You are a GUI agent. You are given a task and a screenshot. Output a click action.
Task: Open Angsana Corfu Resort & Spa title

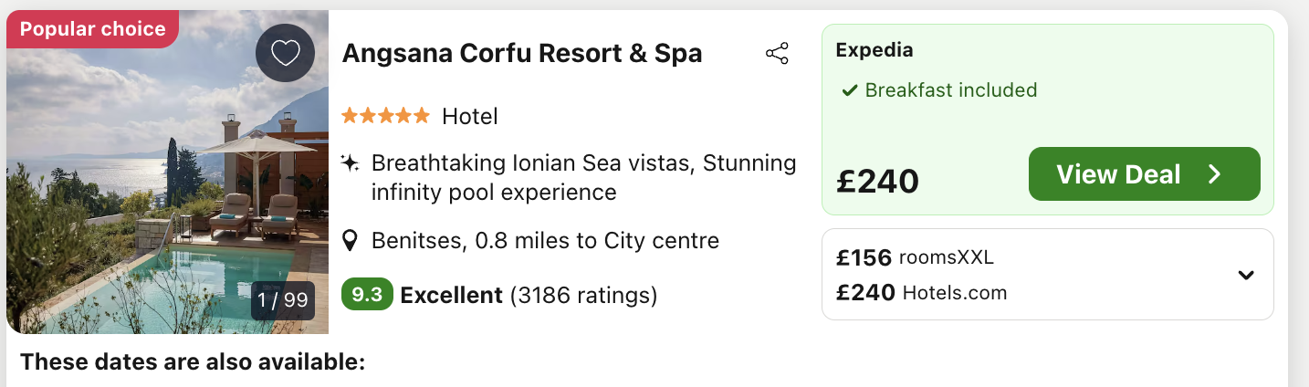pyautogui.click(x=521, y=53)
